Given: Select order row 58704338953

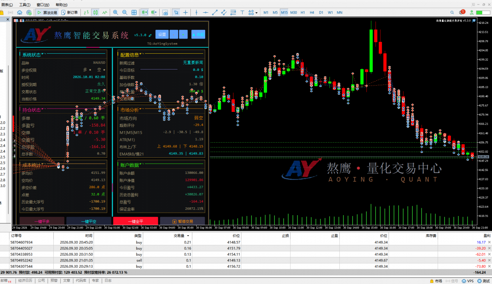Looking at the screenshot, I should click(x=246, y=254).
